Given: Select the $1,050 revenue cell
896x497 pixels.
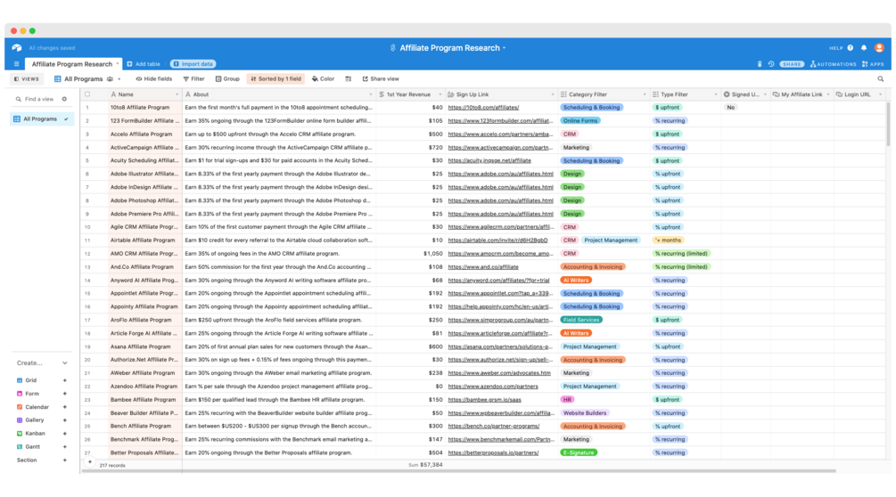Looking at the screenshot, I should coord(411,253).
